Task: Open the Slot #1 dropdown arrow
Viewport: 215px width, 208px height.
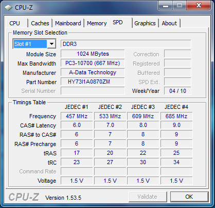Action: (51, 44)
